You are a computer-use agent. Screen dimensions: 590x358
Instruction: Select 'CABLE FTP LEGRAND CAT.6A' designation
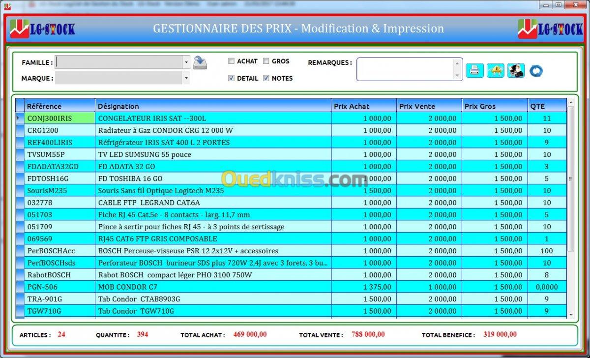pyautogui.click(x=213, y=203)
